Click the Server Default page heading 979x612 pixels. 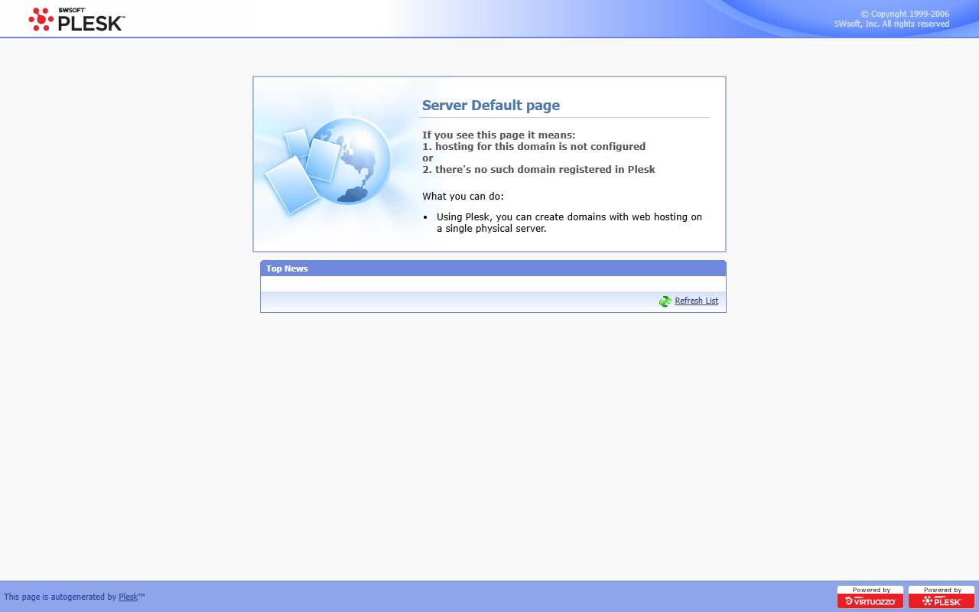491,106
